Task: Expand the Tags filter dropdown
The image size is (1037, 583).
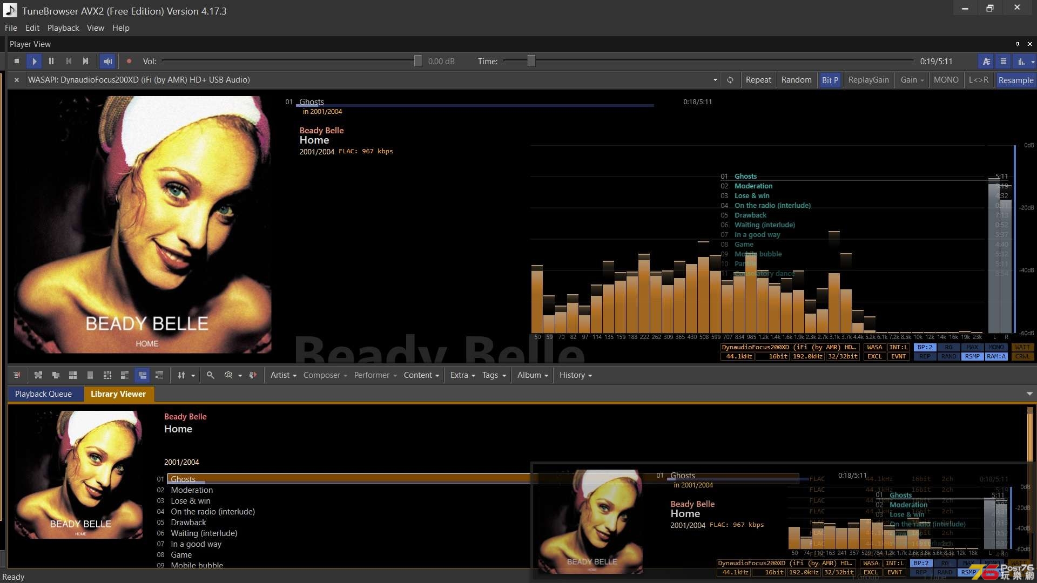Action: [494, 375]
